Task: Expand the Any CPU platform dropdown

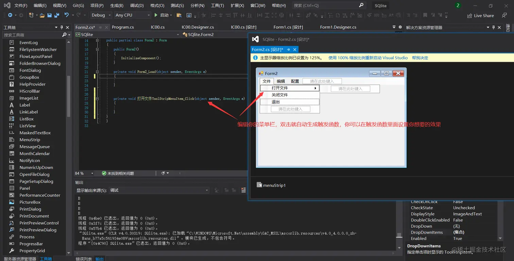Action: (133, 15)
